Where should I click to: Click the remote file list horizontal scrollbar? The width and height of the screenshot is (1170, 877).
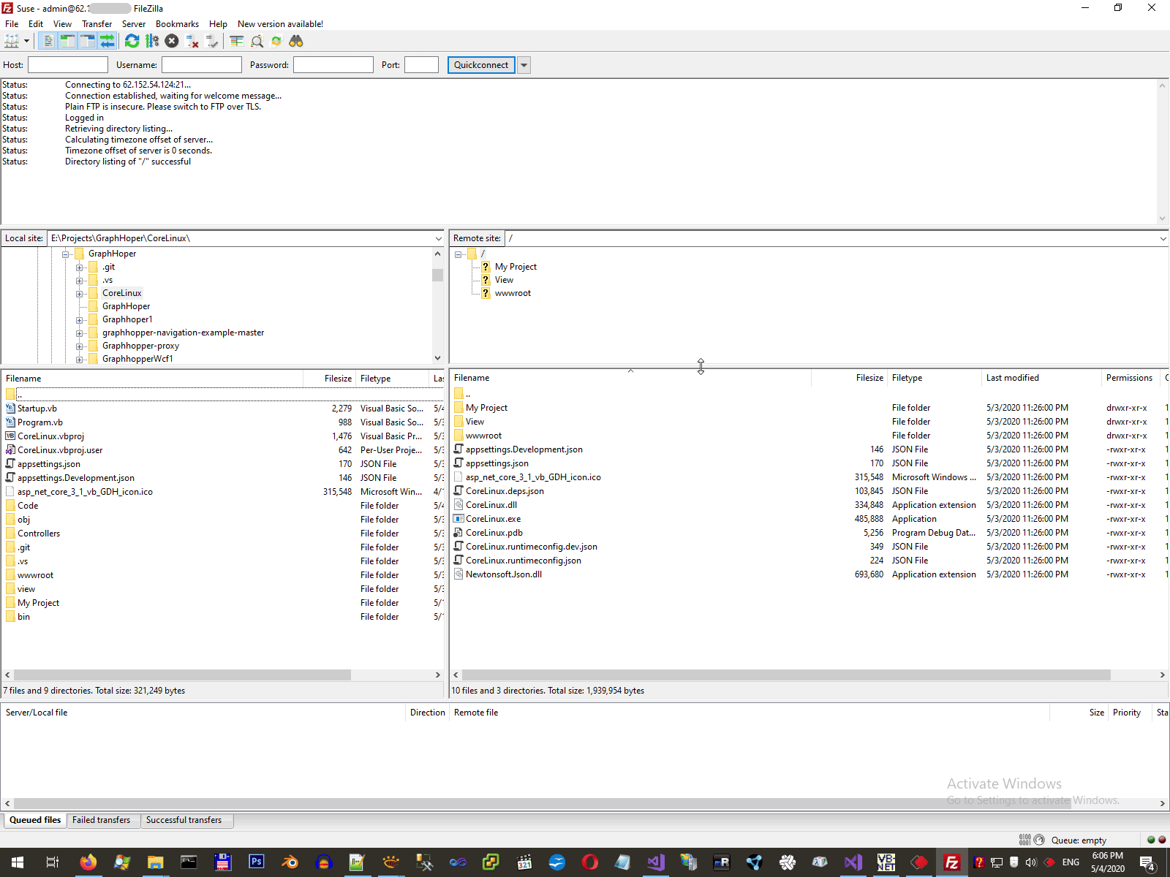(786, 675)
